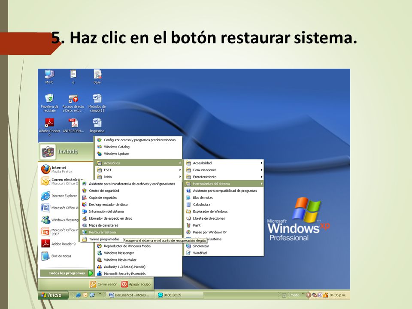Open linguistica Word document icon
Viewport: 412px width, 309px height.
(x=97, y=125)
